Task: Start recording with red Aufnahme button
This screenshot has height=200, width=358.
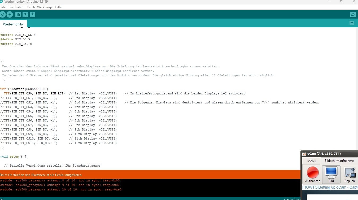Action: [x=312, y=172]
